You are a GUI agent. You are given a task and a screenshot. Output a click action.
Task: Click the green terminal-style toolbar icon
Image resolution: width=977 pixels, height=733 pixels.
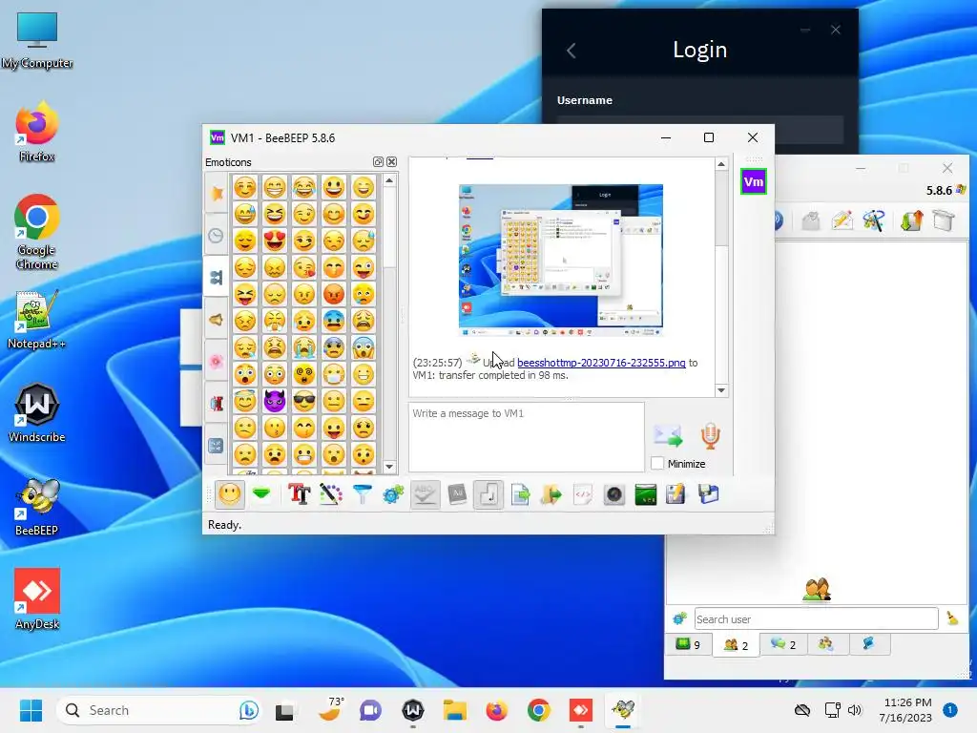point(646,495)
